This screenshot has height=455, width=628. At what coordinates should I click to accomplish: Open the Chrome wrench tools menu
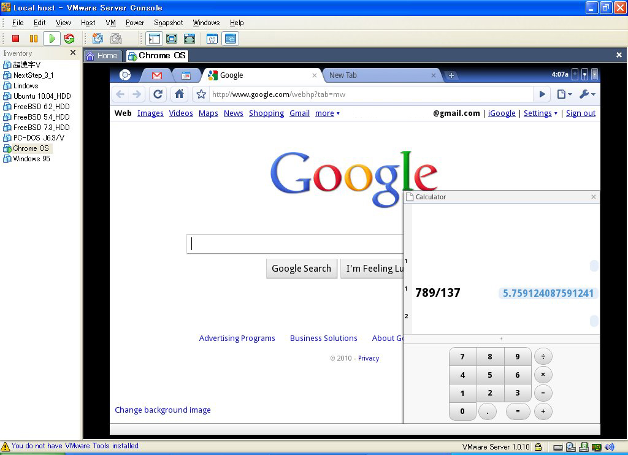pyautogui.click(x=587, y=94)
